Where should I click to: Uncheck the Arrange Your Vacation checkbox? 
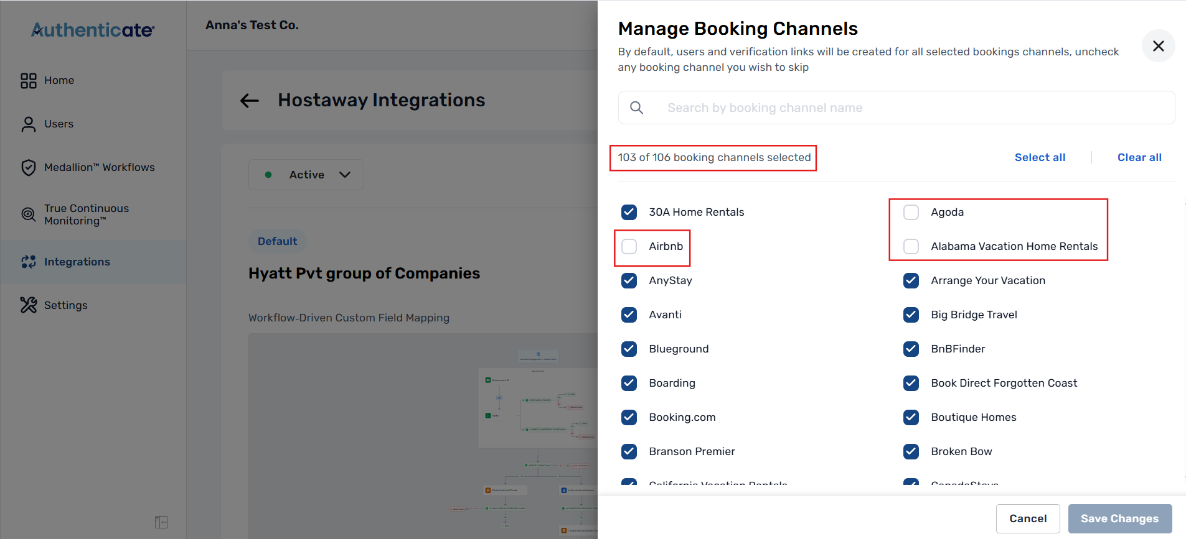[911, 280]
